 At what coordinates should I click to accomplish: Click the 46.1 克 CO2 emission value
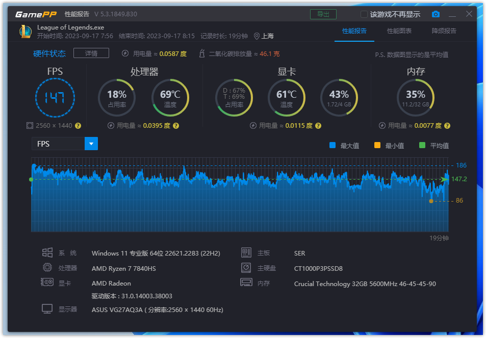[x=270, y=54]
